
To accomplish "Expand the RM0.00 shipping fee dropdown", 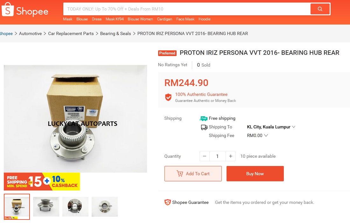I will click(257, 135).
